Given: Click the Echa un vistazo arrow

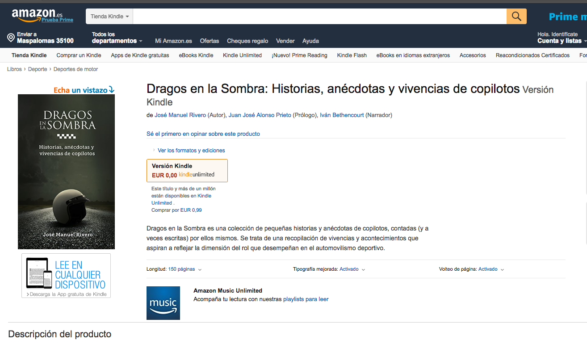Looking at the screenshot, I should (111, 90).
